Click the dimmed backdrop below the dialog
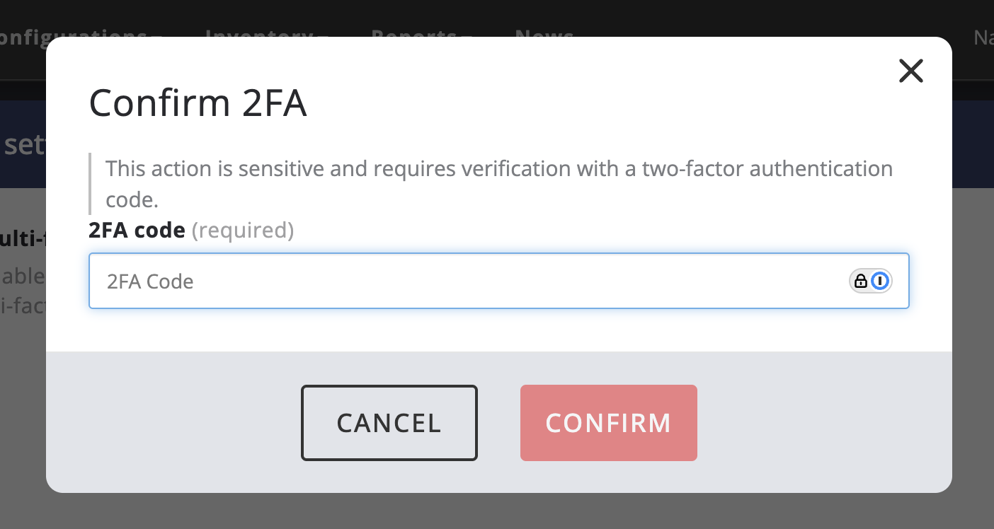Screen dimensions: 994x529 497,512
